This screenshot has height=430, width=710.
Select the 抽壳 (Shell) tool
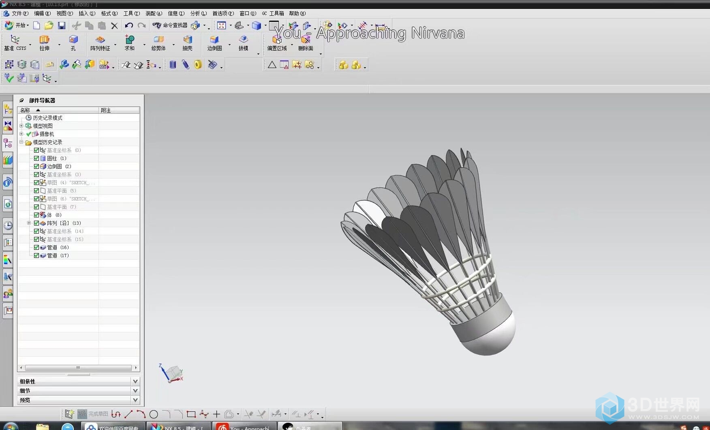point(187,43)
